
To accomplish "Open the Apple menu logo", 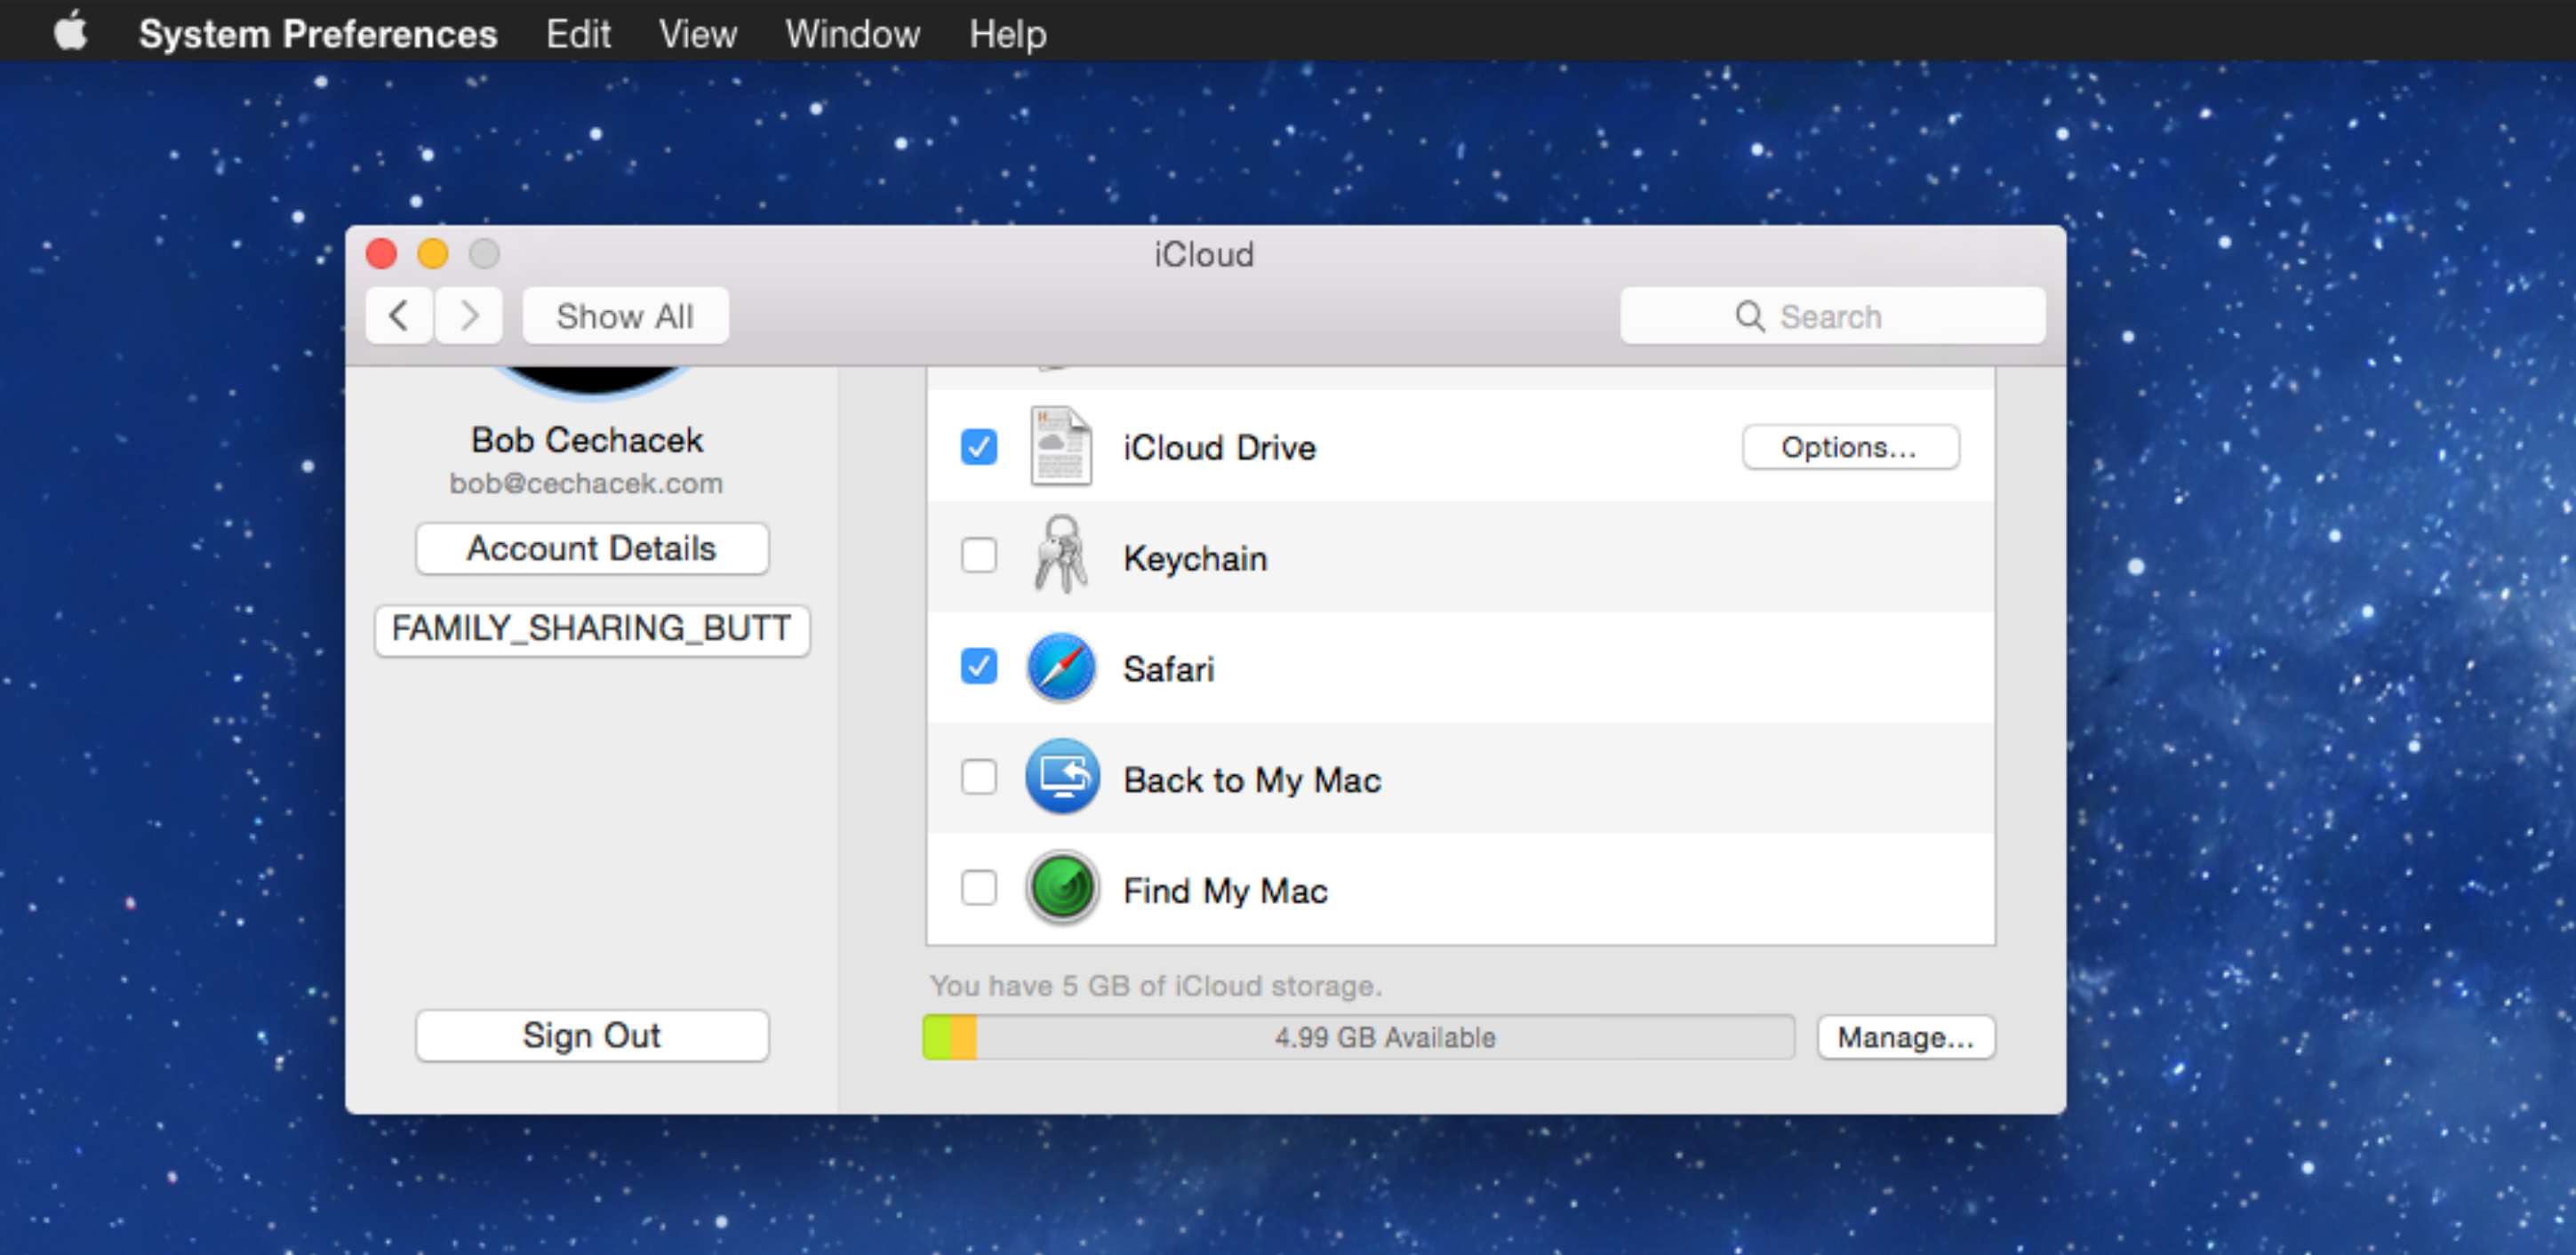I will coord(70,32).
